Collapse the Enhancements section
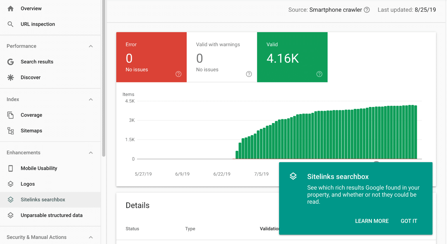The image size is (447, 244). click(x=91, y=152)
